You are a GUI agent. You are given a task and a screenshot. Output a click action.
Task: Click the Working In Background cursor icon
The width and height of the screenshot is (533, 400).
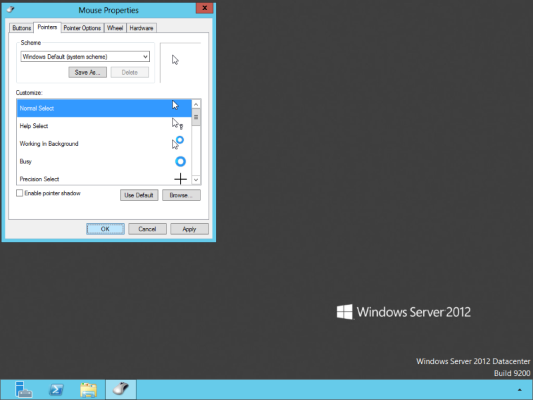click(x=177, y=143)
